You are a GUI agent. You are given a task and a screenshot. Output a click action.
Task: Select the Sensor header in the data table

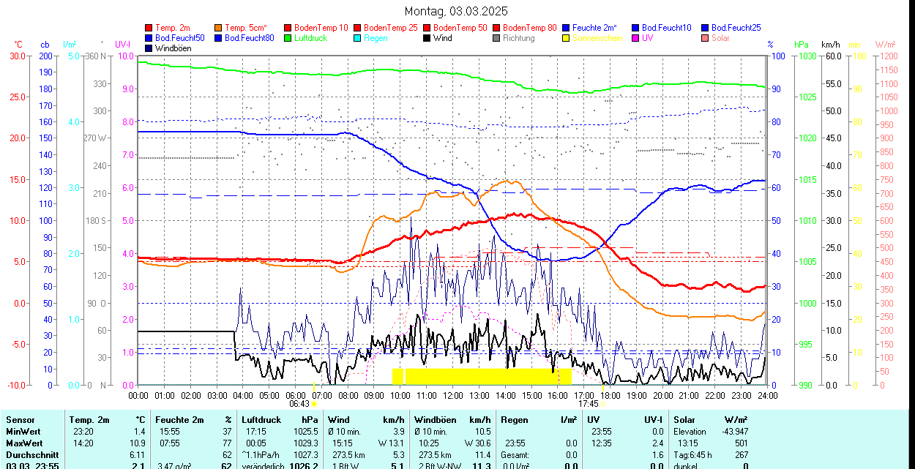20,420
